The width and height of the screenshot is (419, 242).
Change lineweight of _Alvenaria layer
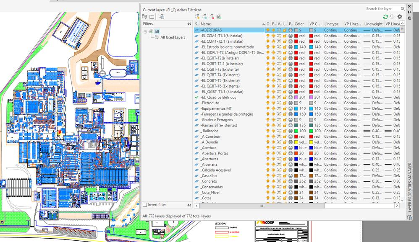pyautogui.click(x=373, y=165)
